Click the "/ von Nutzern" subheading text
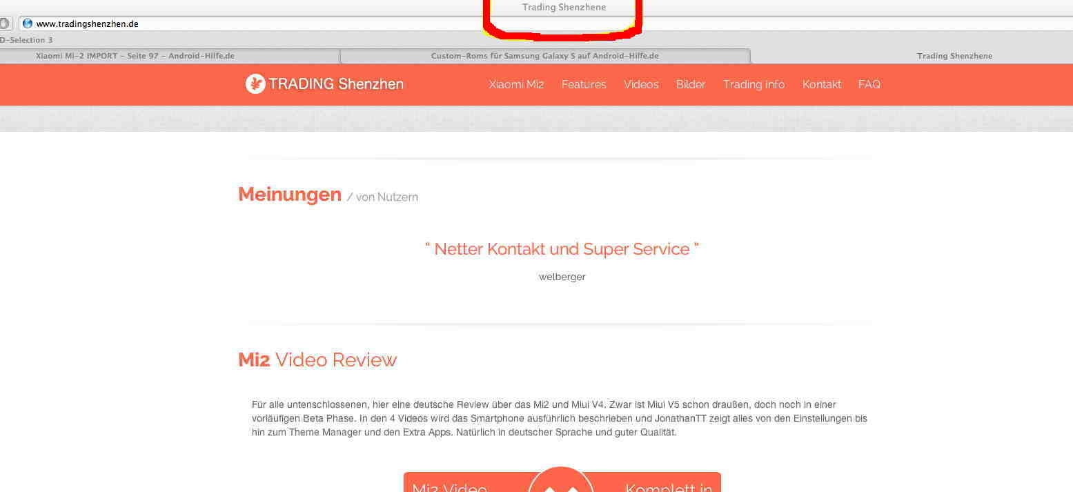1073x492 pixels. pyautogui.click(x=382, y=197)
